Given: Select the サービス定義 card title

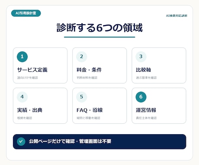Looking at the screenshot, I should (x=32, y=70).
